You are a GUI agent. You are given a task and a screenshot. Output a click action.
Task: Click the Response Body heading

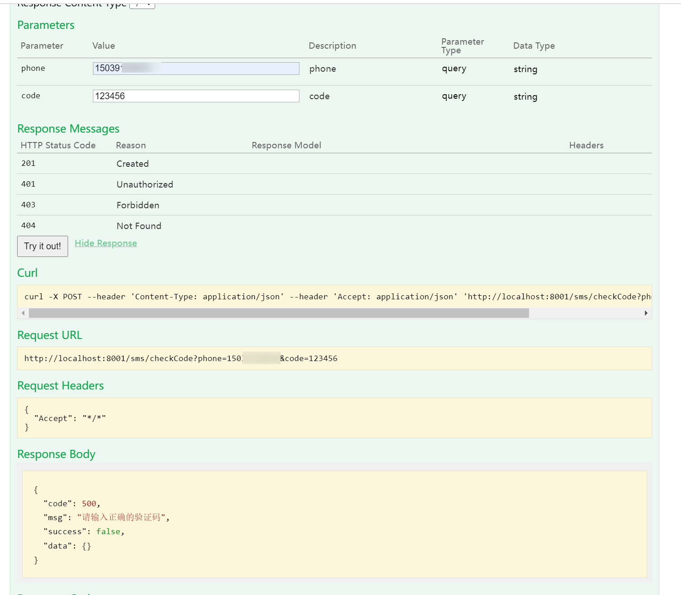click(x=56, y=454)
